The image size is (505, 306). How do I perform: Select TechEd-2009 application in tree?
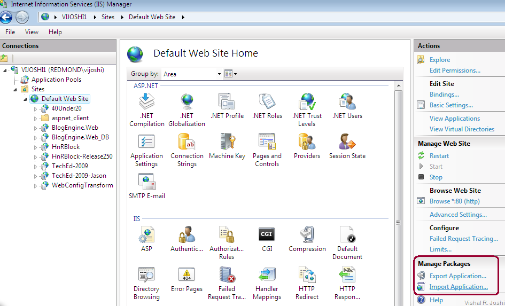pos(69,166)
